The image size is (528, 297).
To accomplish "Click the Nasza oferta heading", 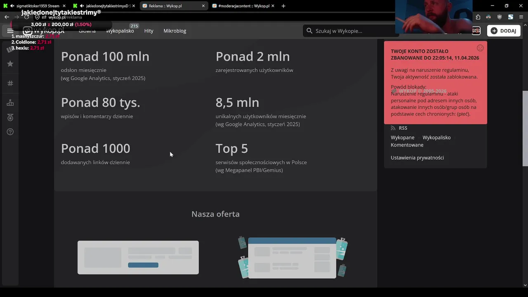I will click(215, 214).
